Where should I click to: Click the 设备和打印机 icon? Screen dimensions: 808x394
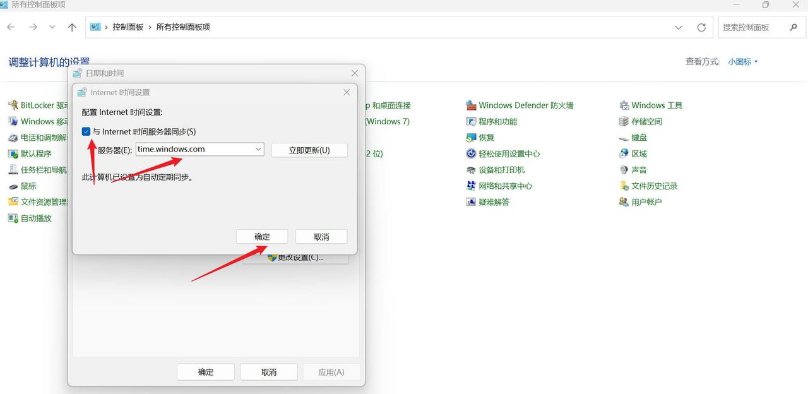(x=471, y=170)
